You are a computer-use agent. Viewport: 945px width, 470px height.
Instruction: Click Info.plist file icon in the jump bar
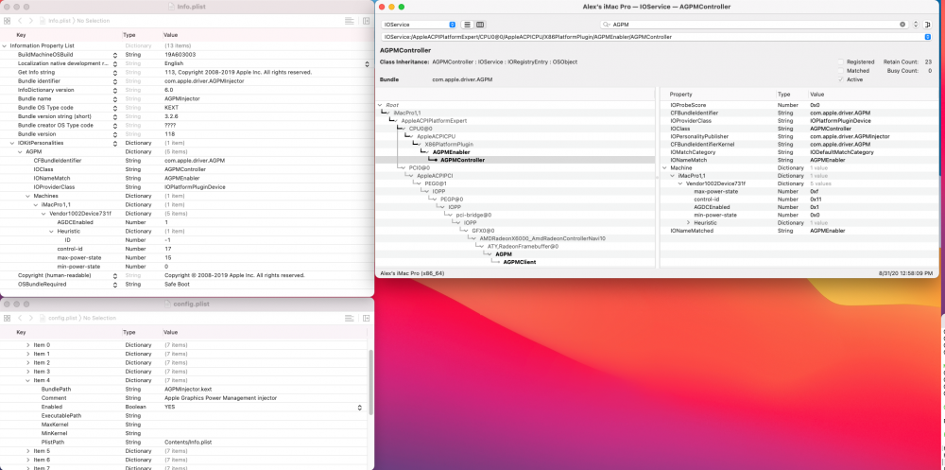(43, 21)
